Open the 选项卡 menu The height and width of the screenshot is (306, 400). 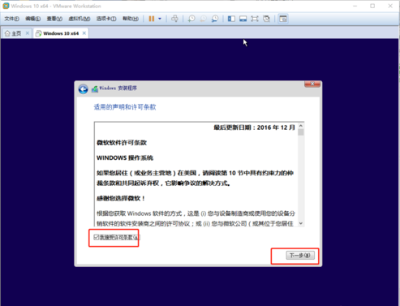106,19
